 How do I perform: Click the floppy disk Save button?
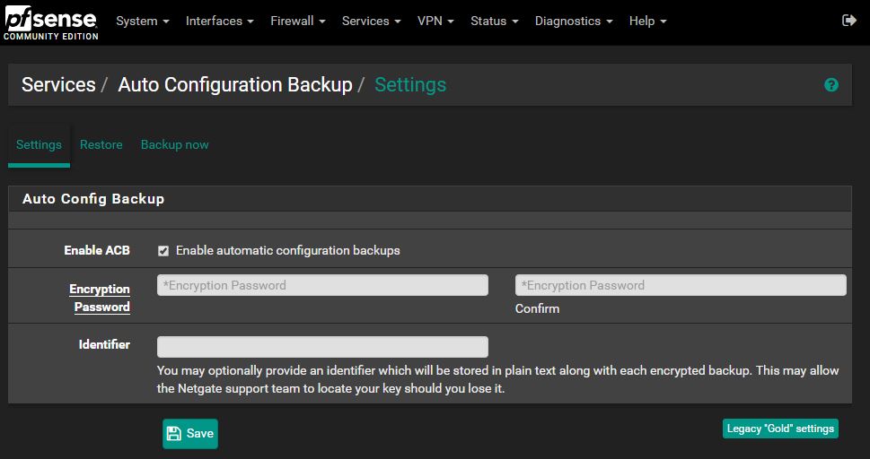(190, 433)
